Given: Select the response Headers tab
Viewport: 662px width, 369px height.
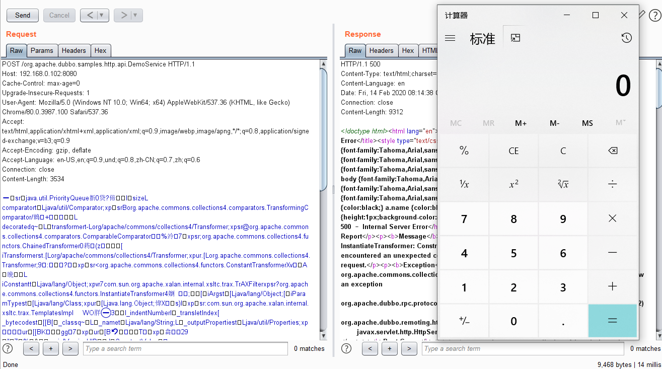Looking at the screenshot, I should click(381, 50).
